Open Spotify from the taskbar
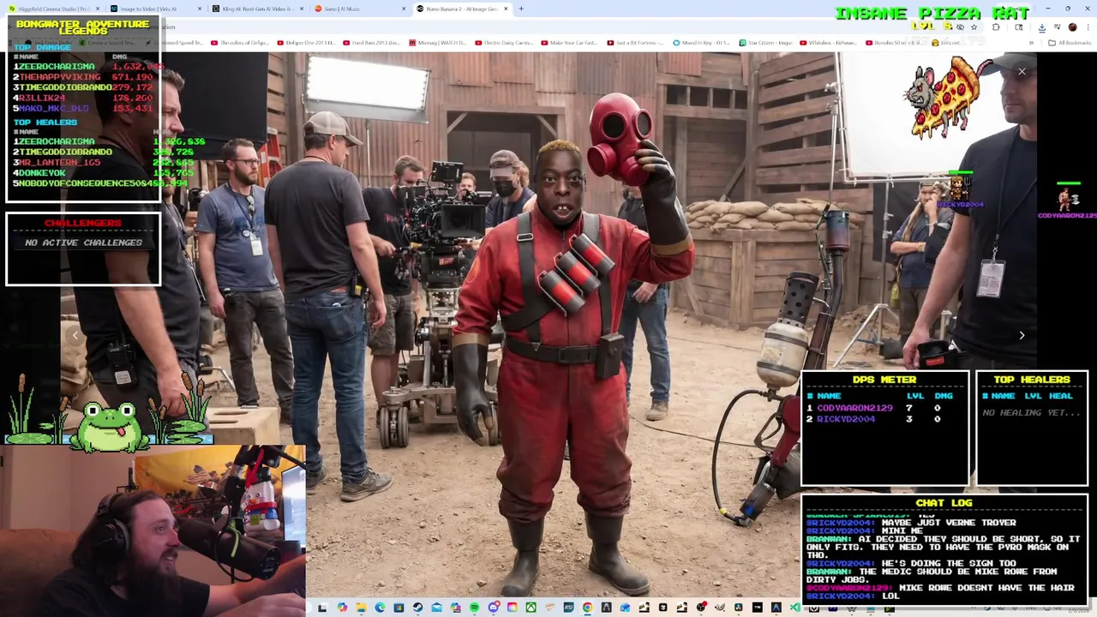The image size is (1097, 617). [x=474, y=608]
